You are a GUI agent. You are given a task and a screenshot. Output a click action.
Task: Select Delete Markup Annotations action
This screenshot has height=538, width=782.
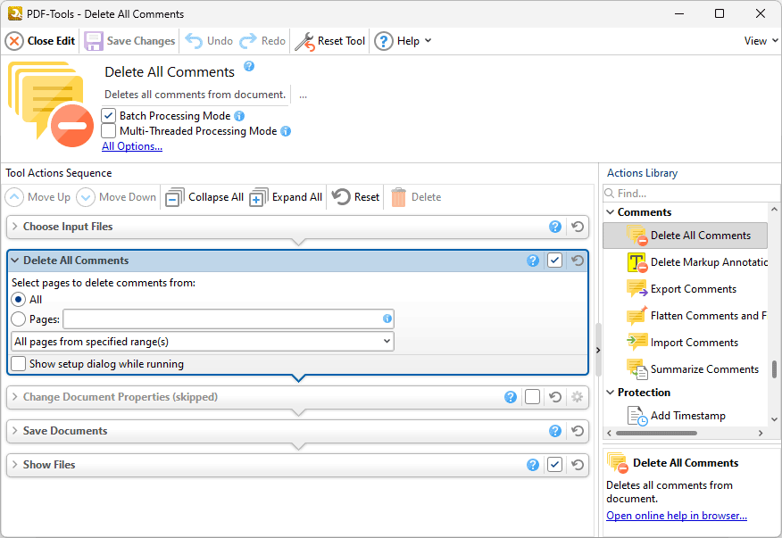(696, 262)
